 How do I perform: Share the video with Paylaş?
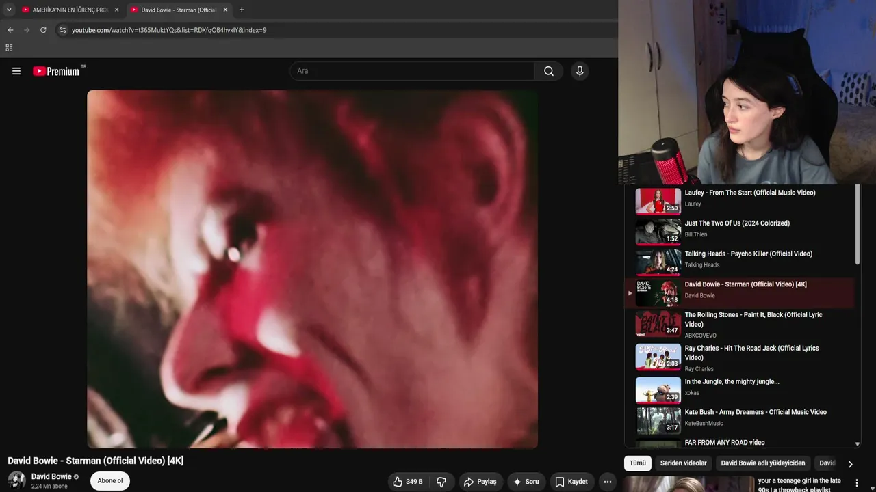[480, 482]
